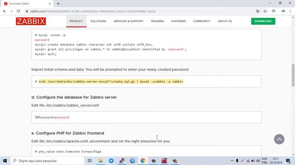Open the red swirl app on taskbar

click(164, 161)
